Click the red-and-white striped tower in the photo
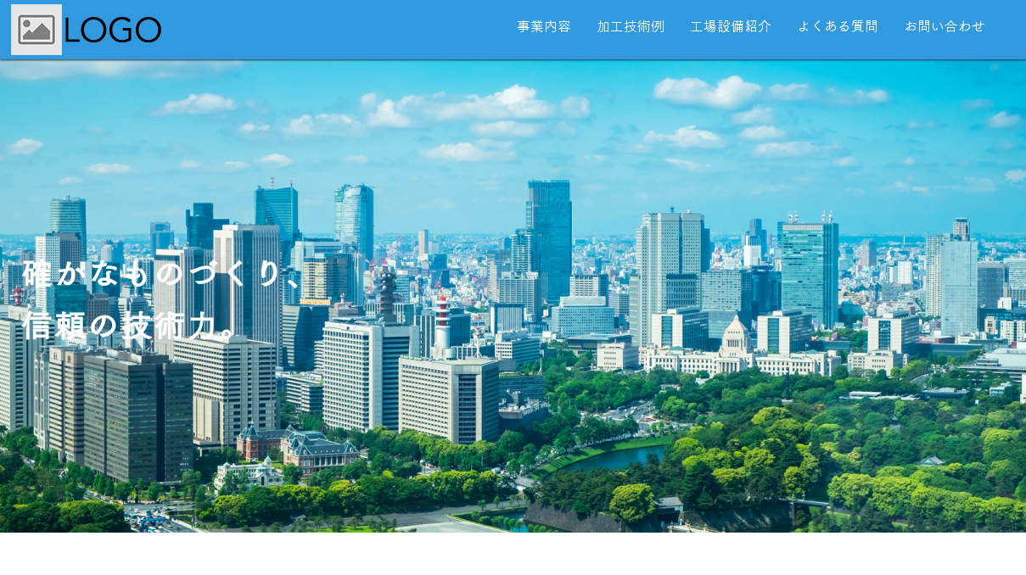The image size is (1026, 575). click(441, 324)
